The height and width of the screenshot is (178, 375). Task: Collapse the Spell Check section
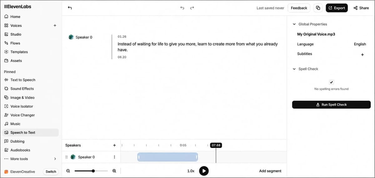point(294,69)
